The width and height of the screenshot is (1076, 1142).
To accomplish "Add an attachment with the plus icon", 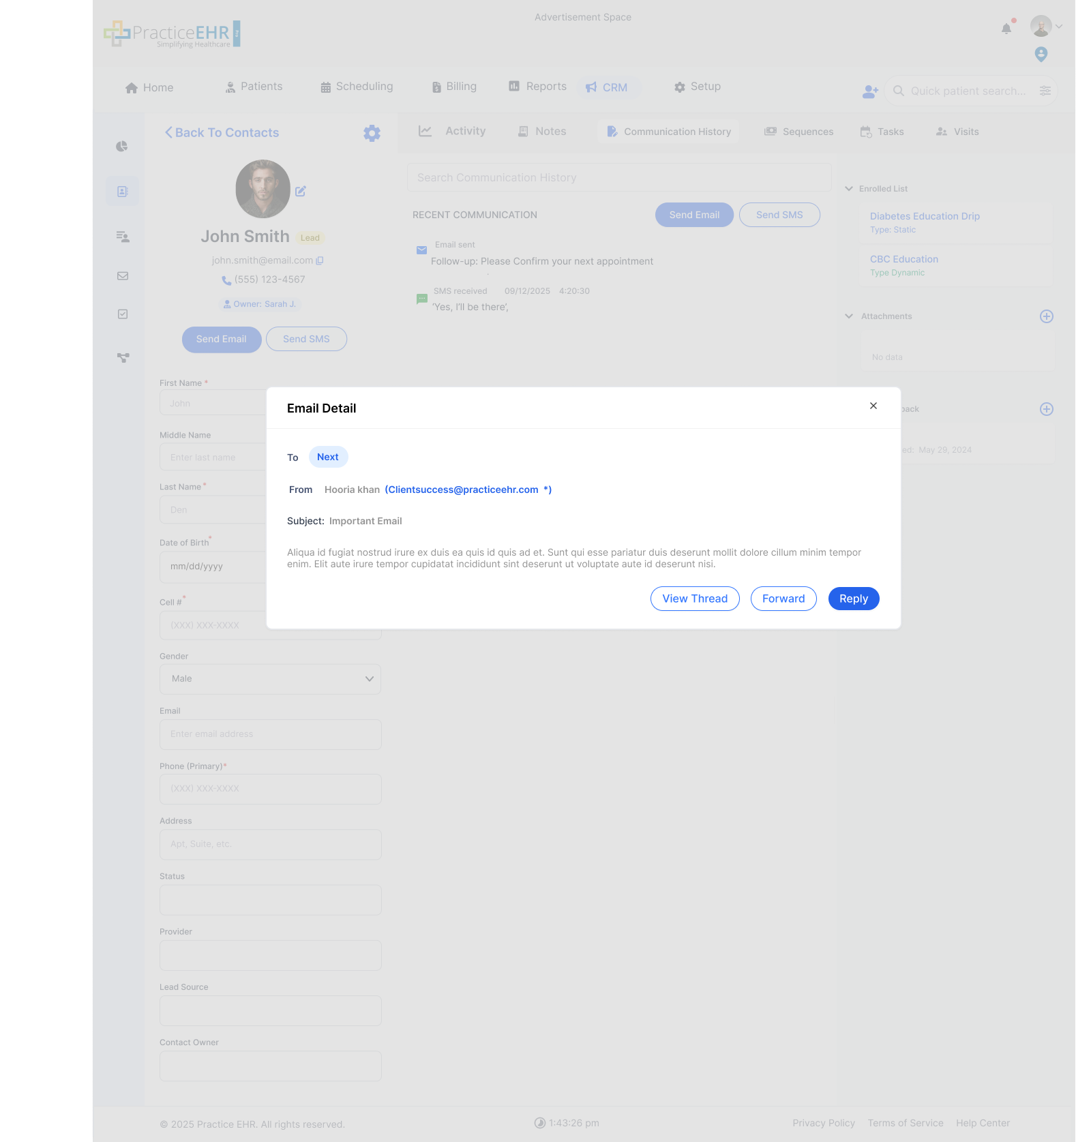I will [x=1046, y=316].
